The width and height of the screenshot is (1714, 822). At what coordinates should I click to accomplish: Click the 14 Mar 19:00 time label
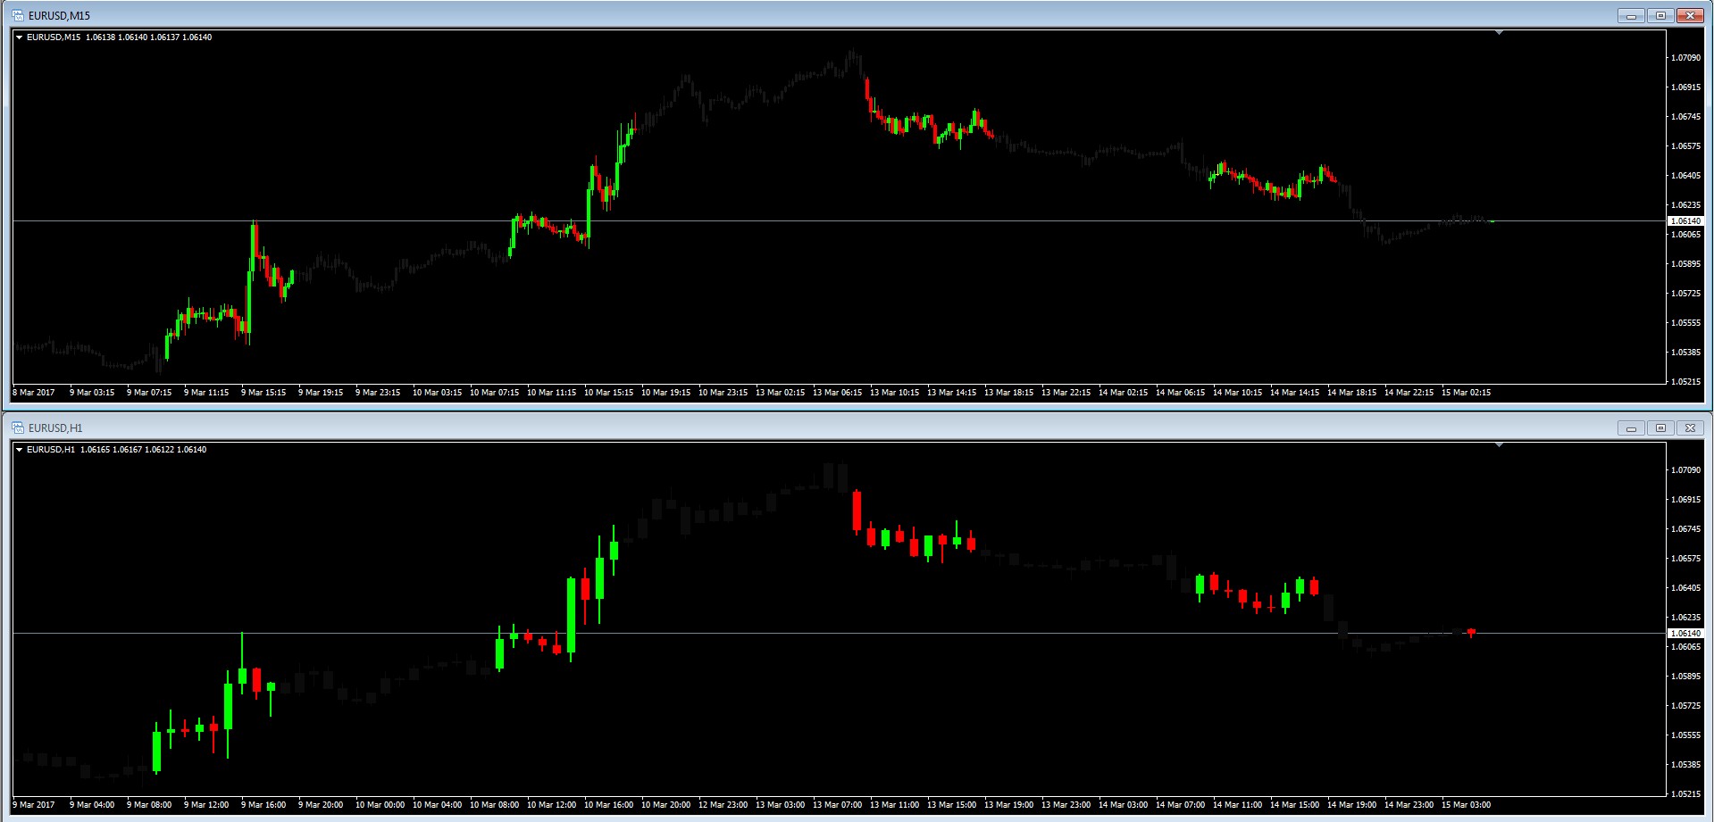1351,805
